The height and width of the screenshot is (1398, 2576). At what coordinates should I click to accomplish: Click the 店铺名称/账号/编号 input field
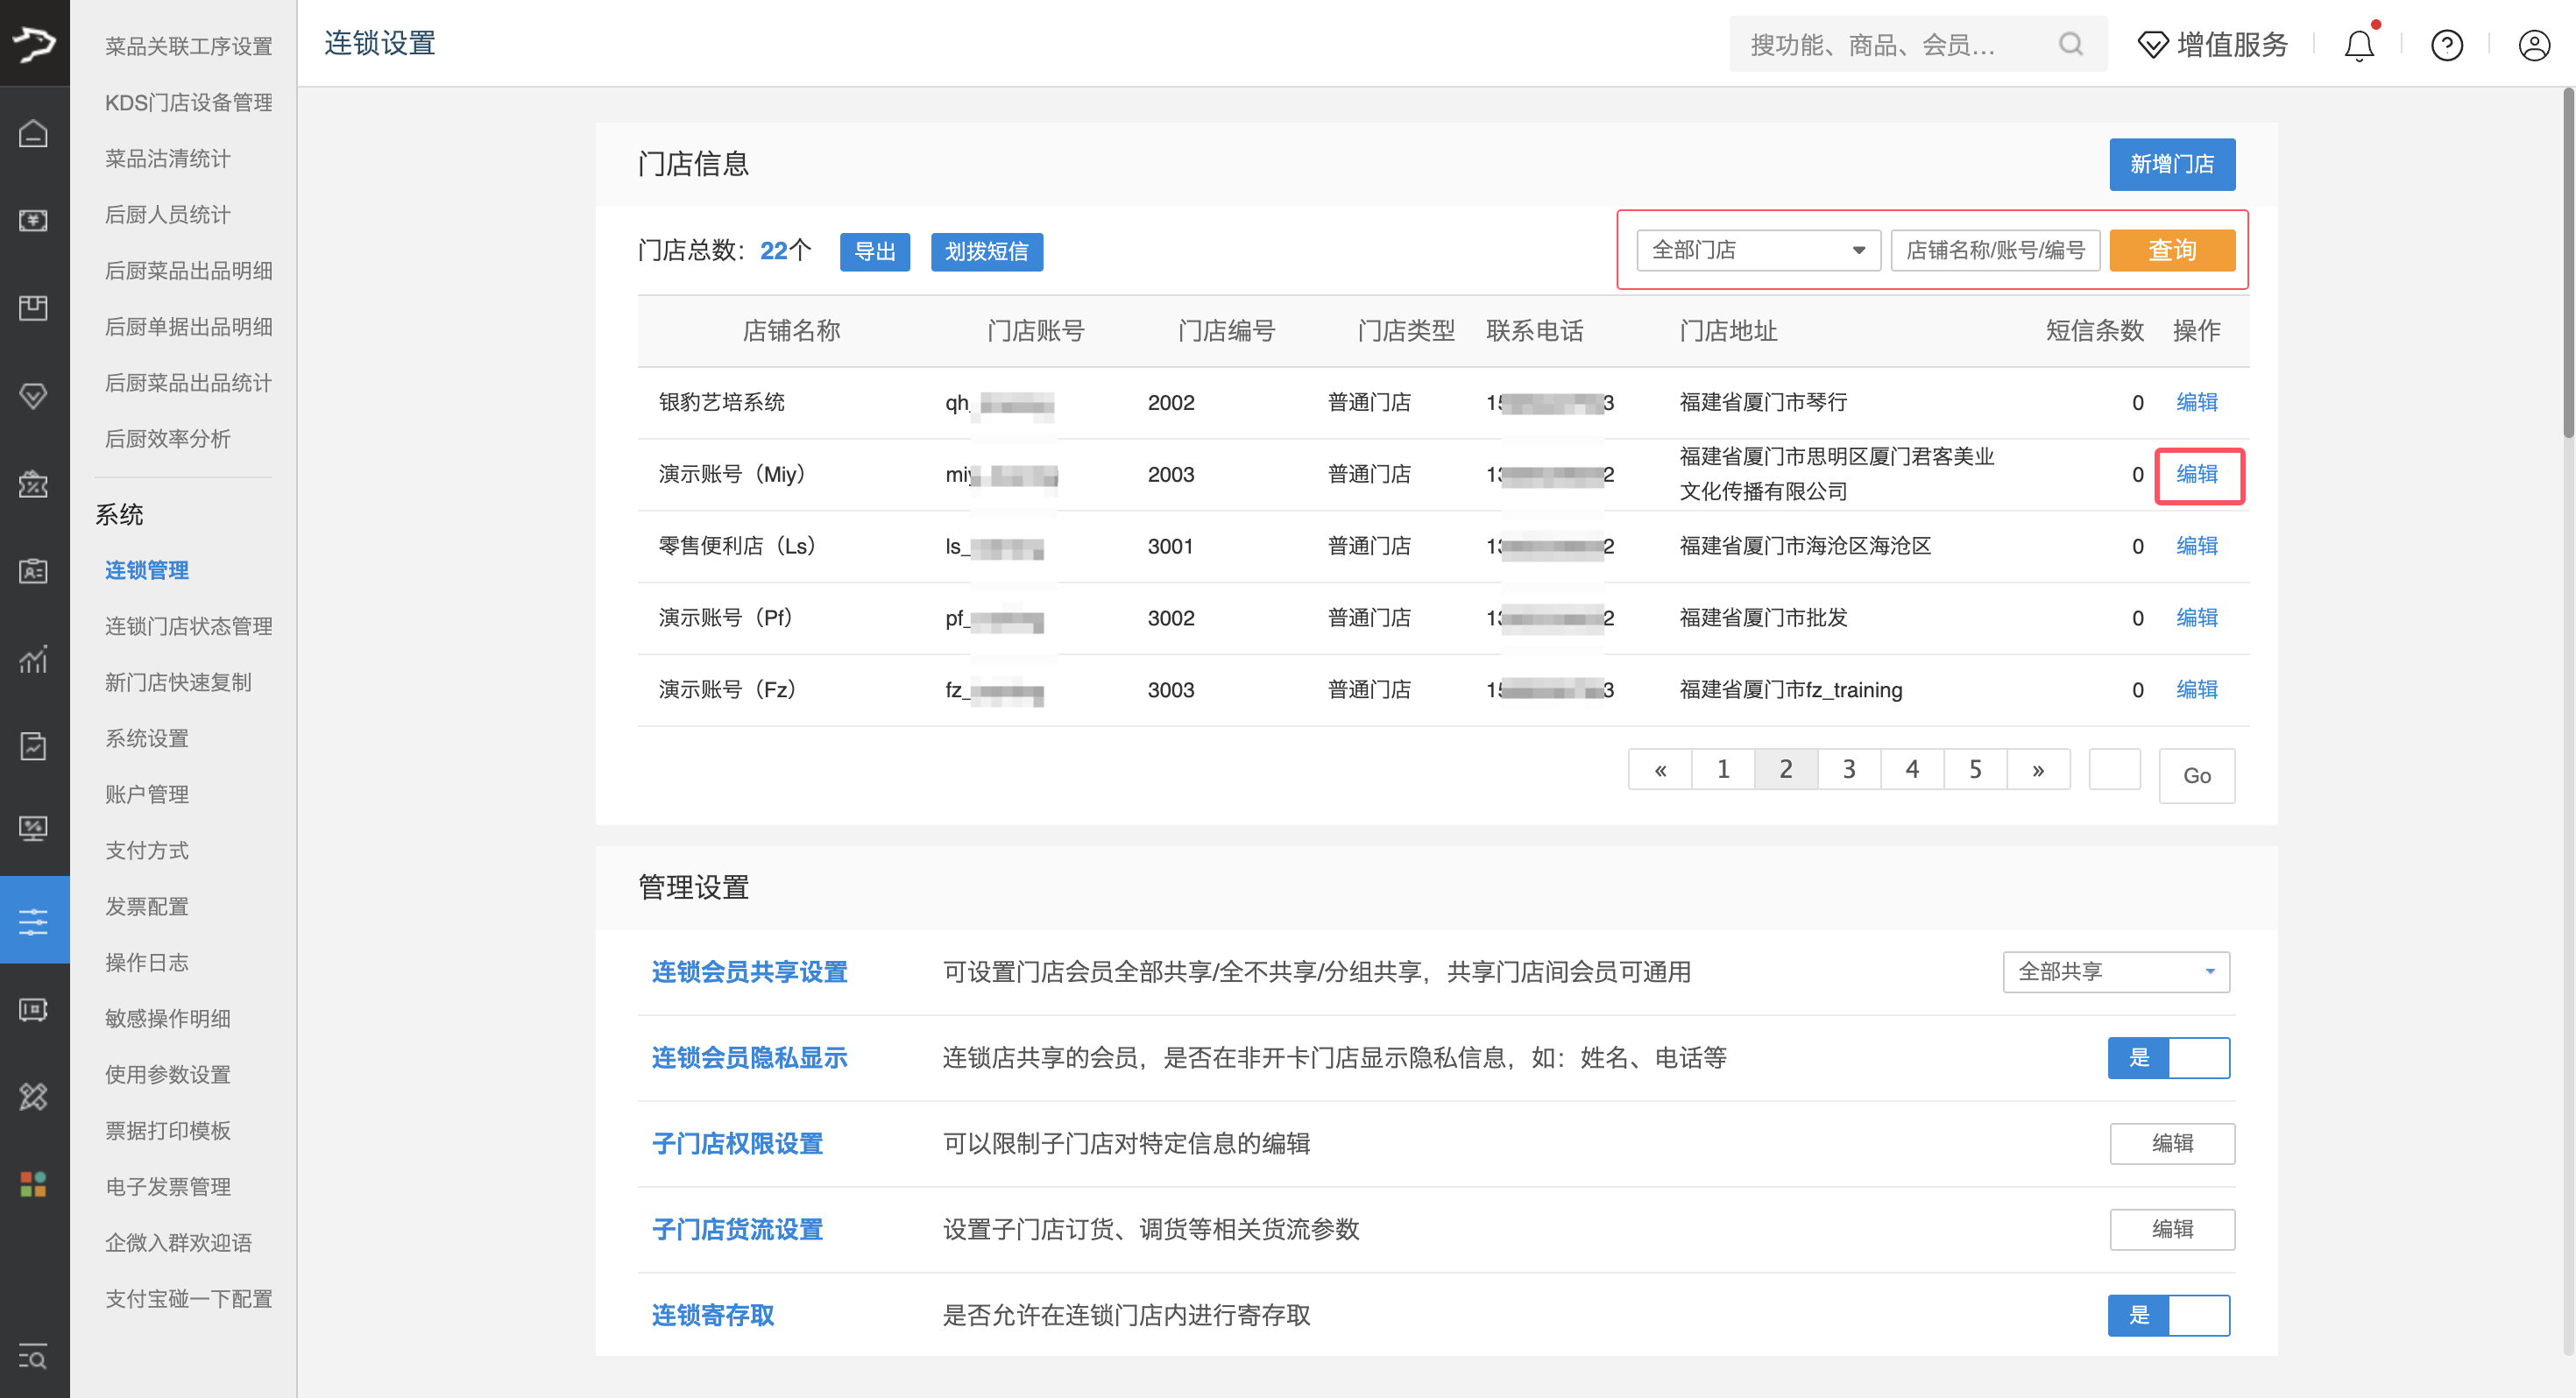coord(1995,250)
